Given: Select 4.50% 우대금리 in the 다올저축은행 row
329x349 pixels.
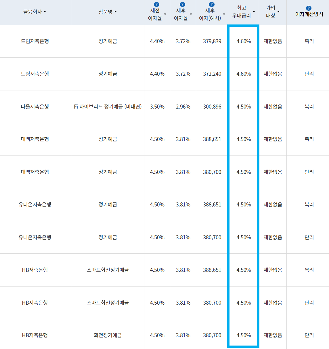Looking at the screenshot, I should coord(244,107).
